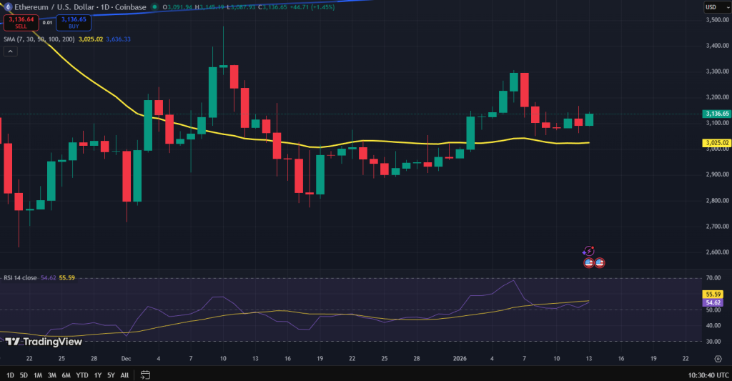
Task: Click the spread value 0.01
Action: coord(47,22)
